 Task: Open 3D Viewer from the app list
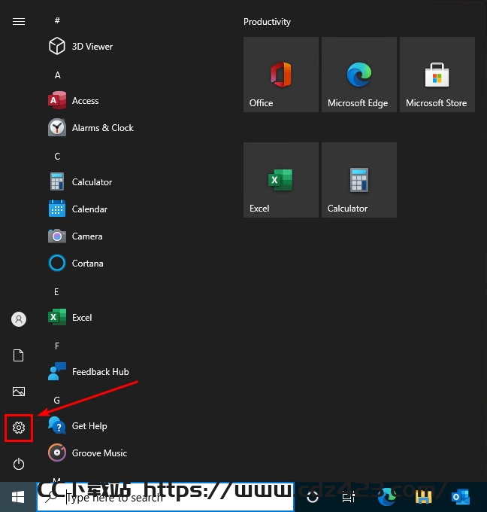(80, 47)
